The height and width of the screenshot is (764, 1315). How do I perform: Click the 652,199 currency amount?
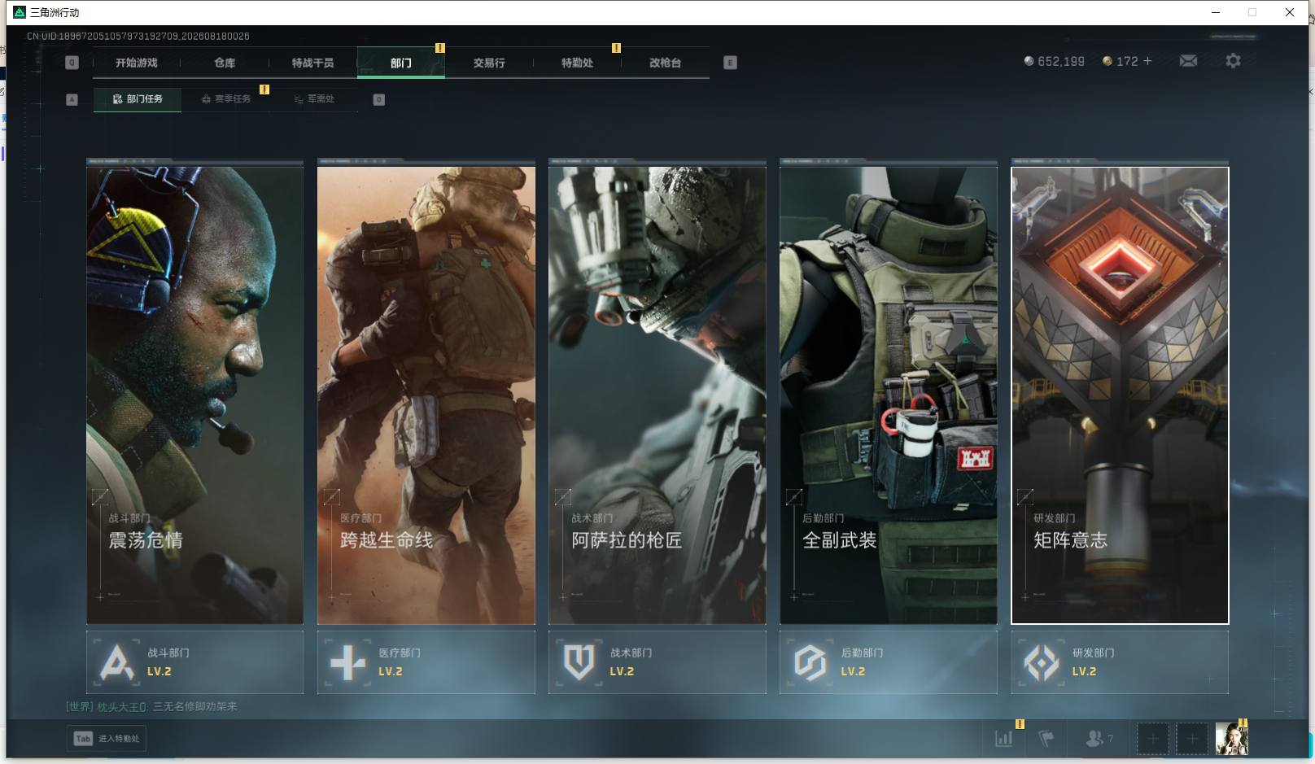1061,61
